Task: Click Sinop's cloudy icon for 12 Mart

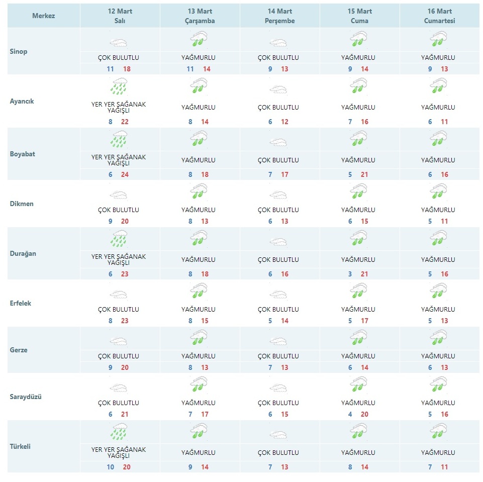Action: (119, 43)
